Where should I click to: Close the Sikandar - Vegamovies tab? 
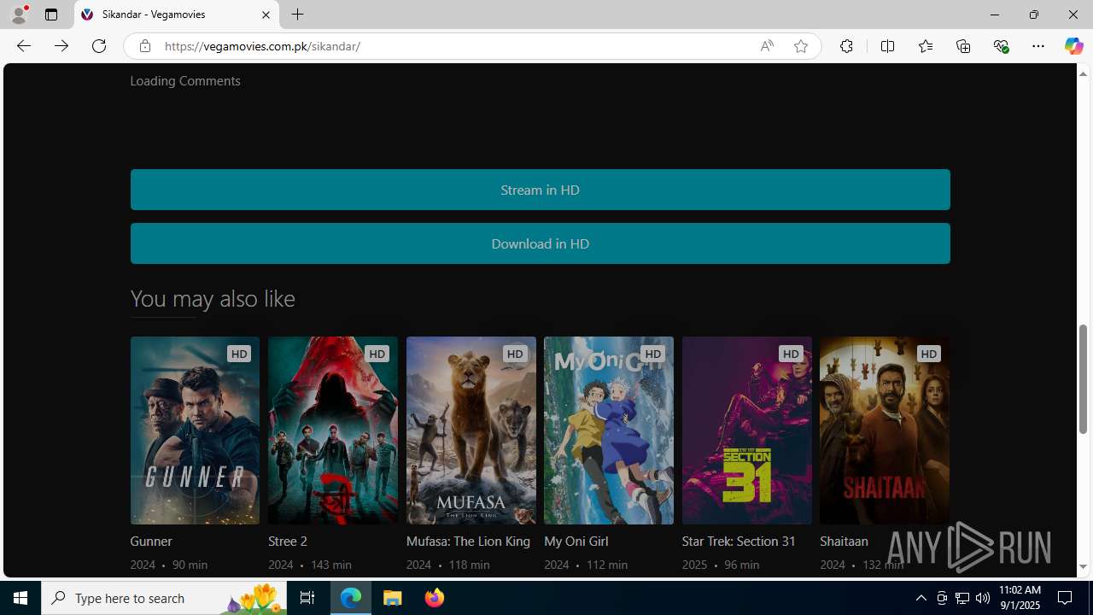(x=266, y=15)
